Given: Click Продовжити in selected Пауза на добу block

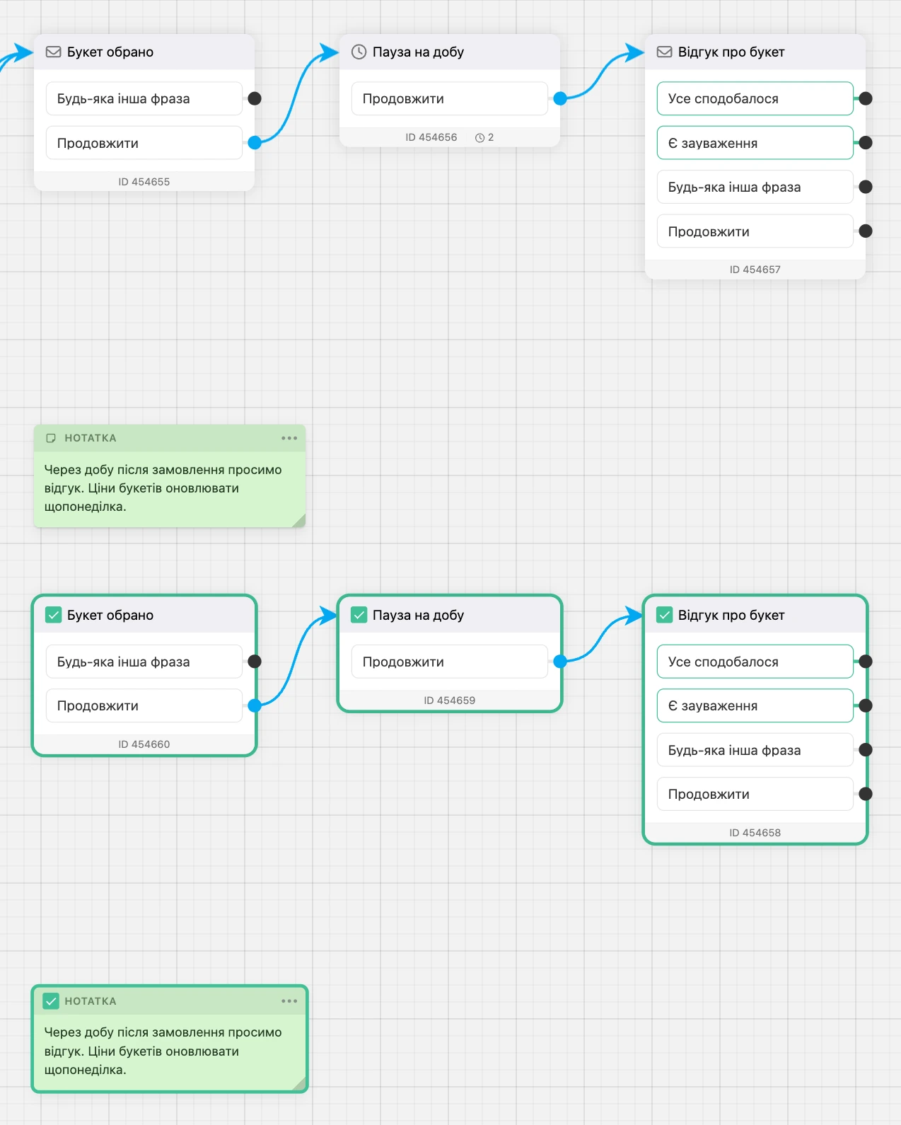Looking at the screenshot, I should (449, 662).
